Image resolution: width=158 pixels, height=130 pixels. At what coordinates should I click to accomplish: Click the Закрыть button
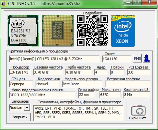coord(20,117)
